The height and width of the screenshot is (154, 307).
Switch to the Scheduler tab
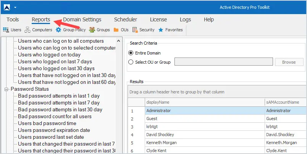click(x=126, y=19)
